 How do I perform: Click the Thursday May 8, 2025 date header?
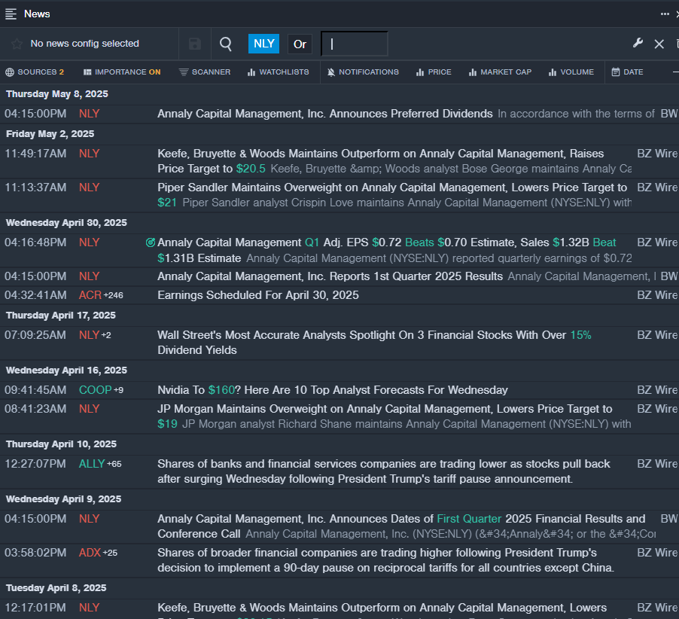[57, 94]
